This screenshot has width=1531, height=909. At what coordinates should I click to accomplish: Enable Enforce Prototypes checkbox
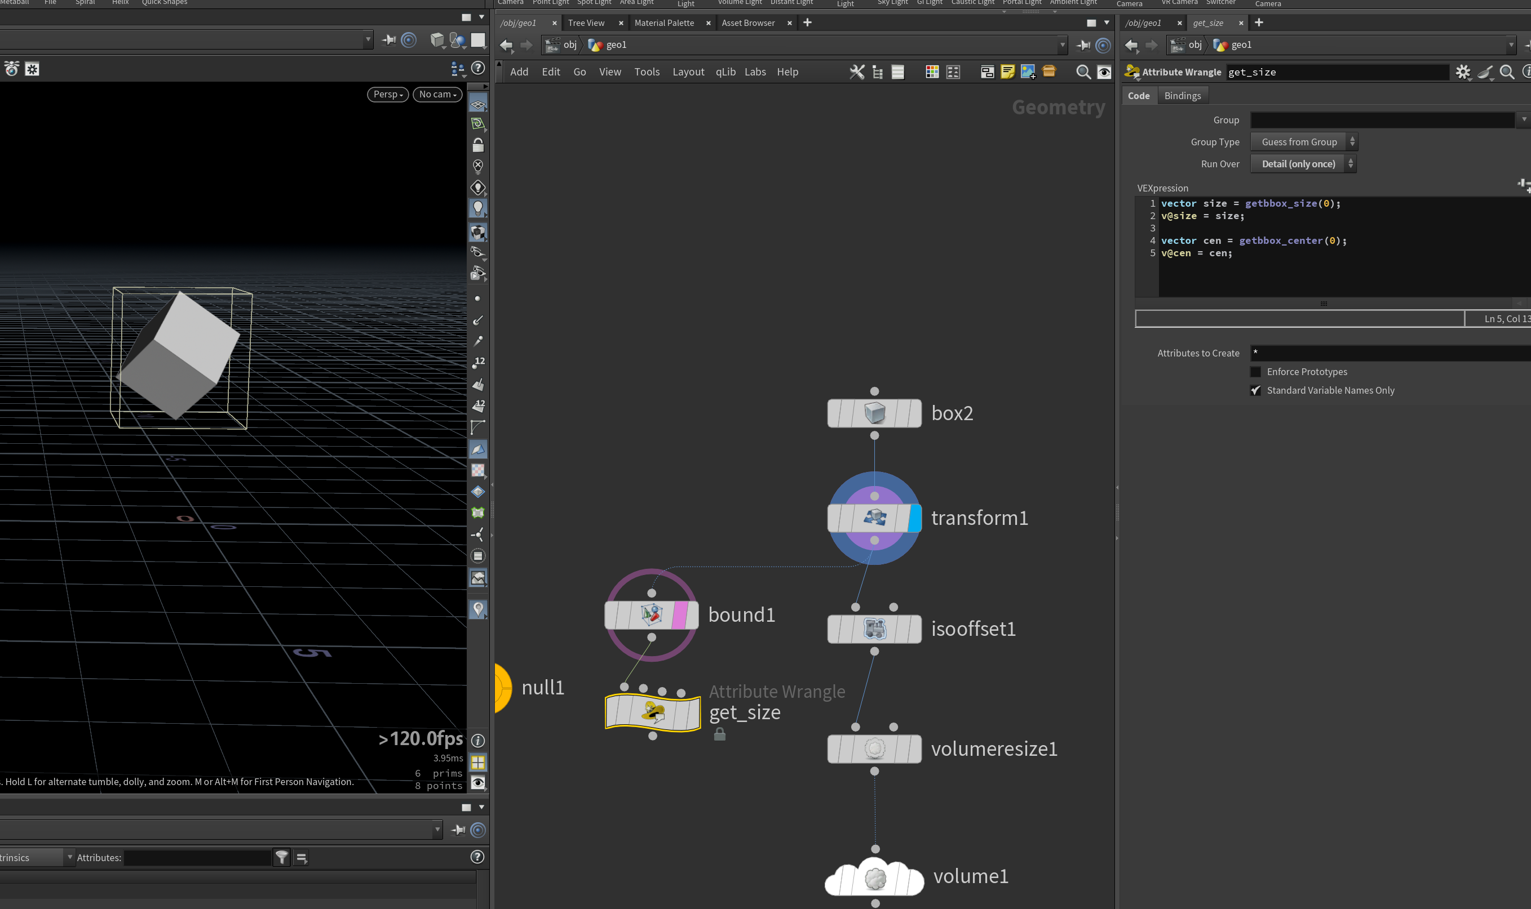click(1255, 372)
